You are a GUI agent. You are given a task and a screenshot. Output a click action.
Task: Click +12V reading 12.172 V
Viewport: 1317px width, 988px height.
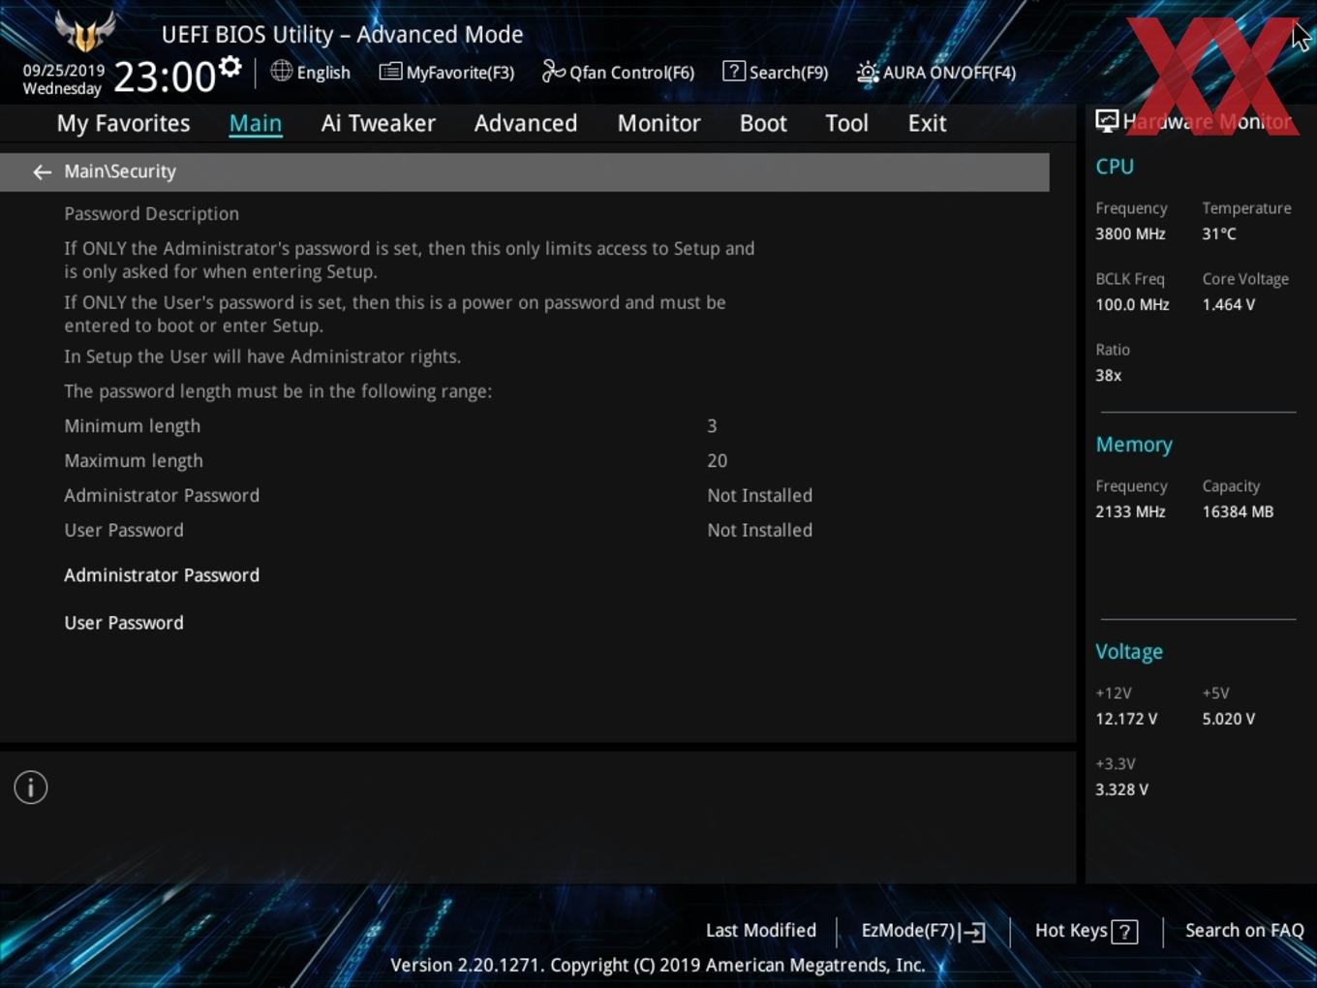click(1126, 720)
